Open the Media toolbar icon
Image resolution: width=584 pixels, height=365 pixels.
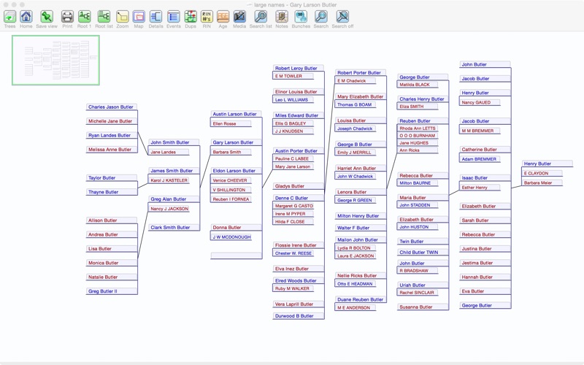[x=239, y=17]
